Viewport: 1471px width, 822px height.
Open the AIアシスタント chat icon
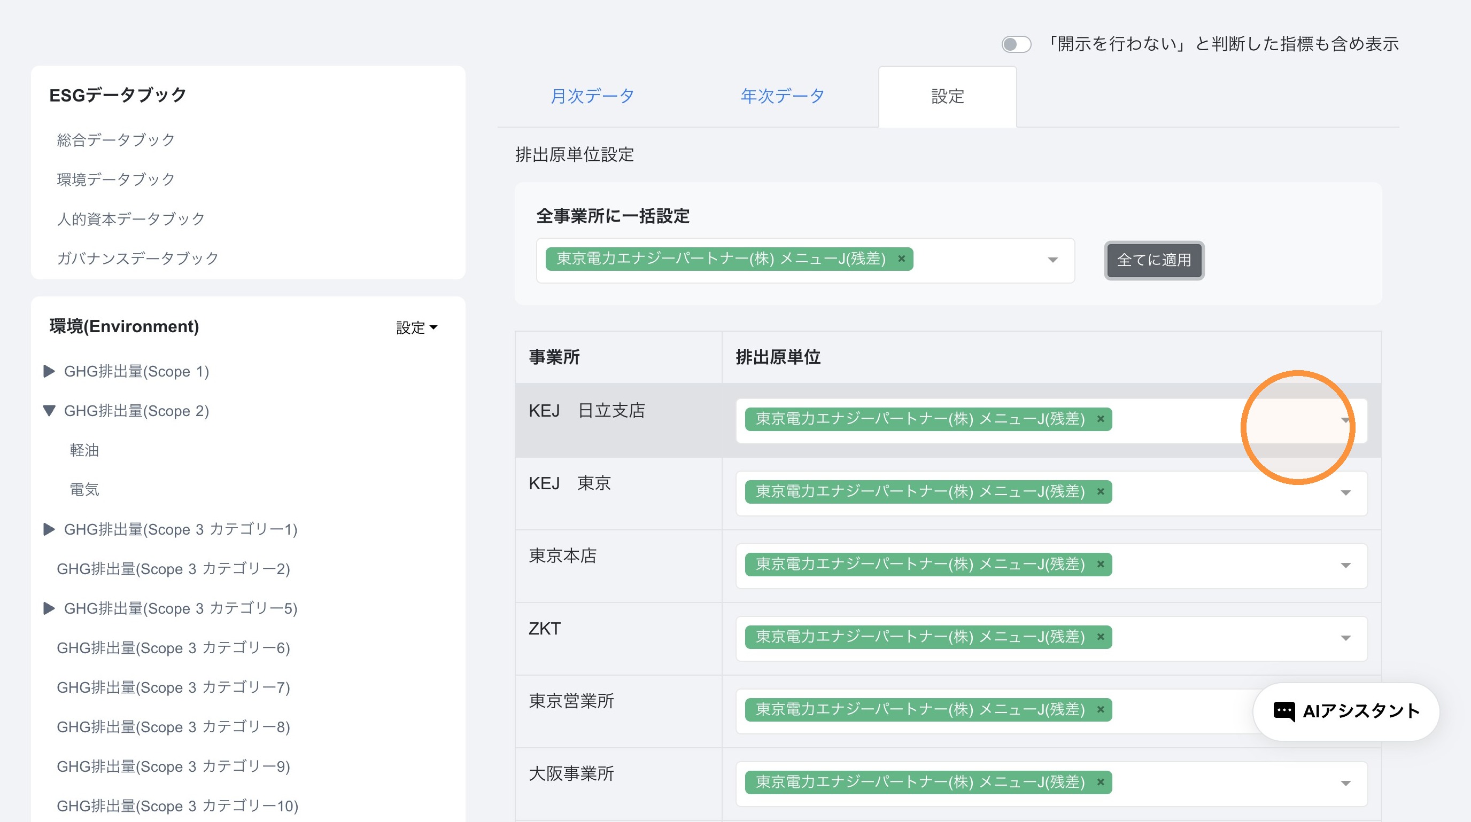(x=1284, y=711)
